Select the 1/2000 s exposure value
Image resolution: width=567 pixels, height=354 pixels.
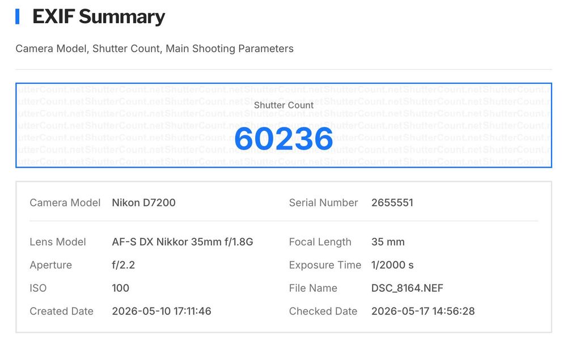click(x=392, y=265)
